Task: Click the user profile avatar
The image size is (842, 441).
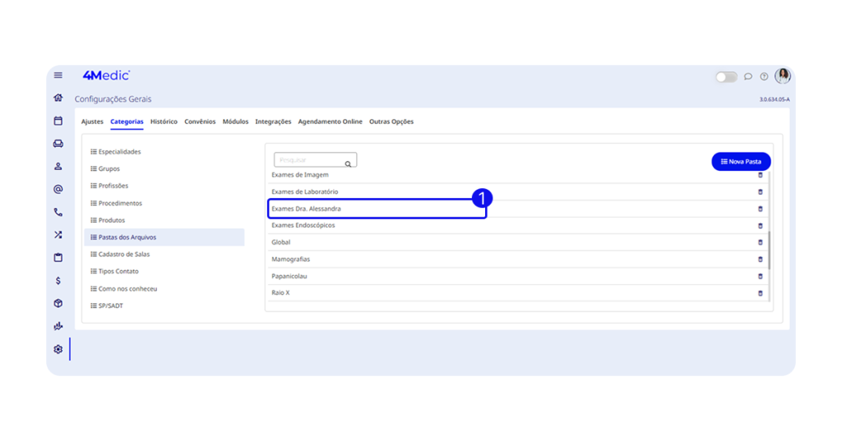Action: 783,76
